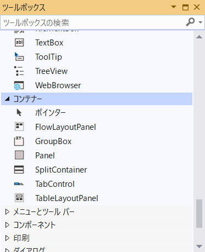
Task: Pick the SplitContainer icon
Action: 19,169
